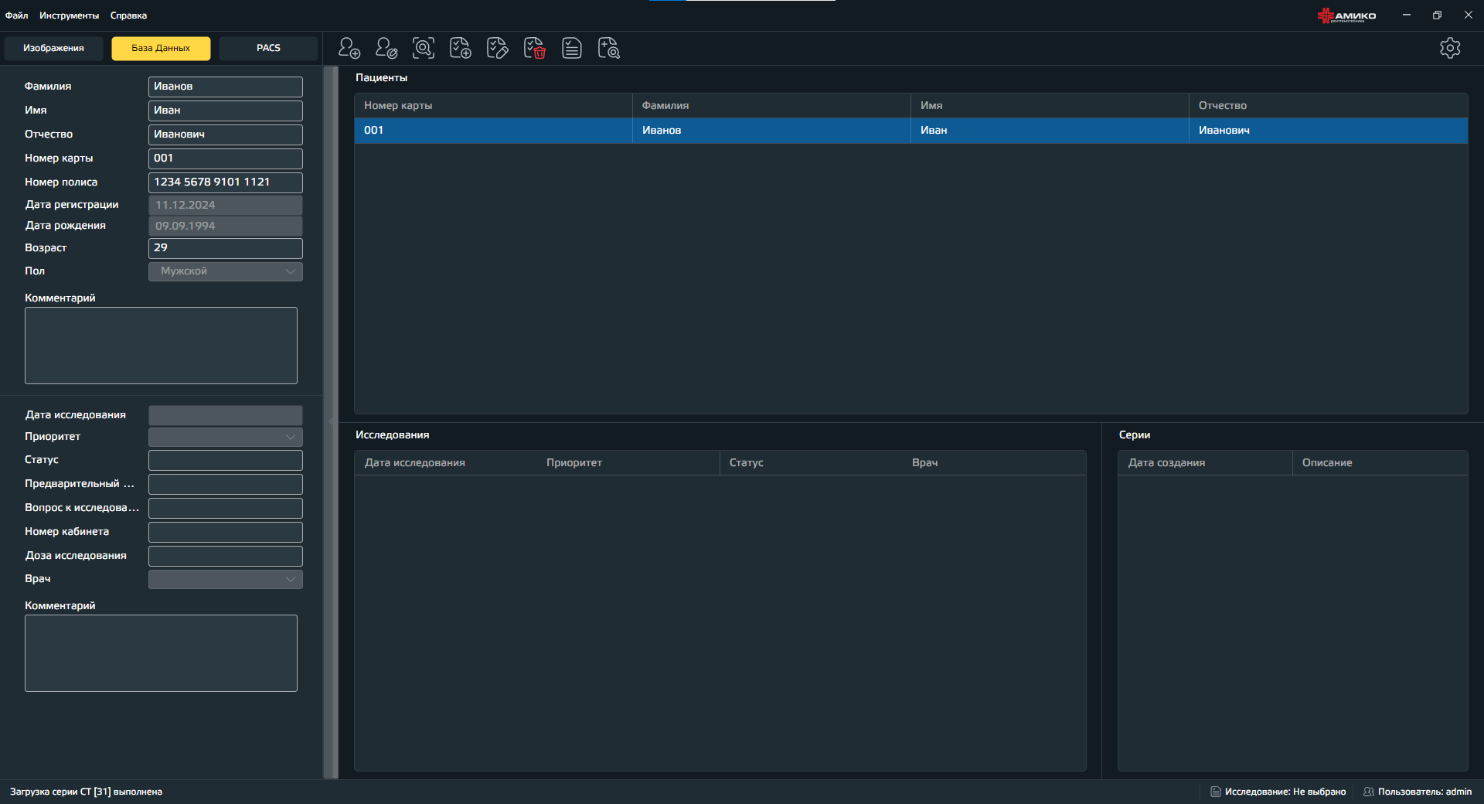Expand the Приоритет dropdown

pos(226,437)
